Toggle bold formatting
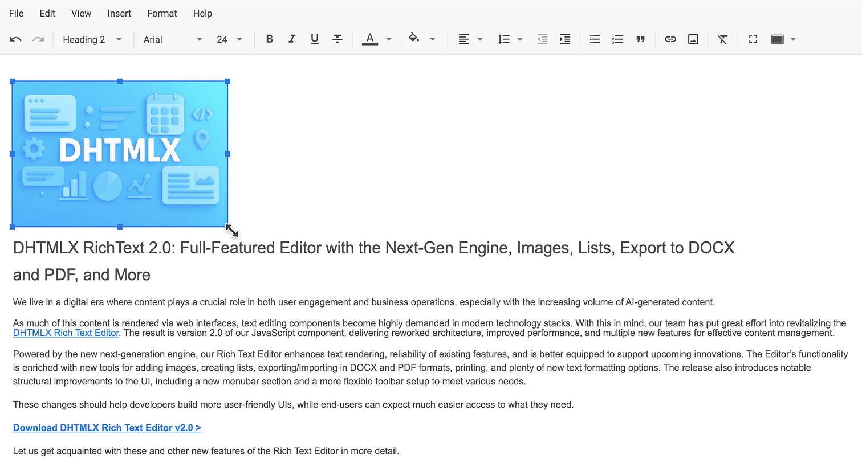The image size is (862, 467). [270, 39]
